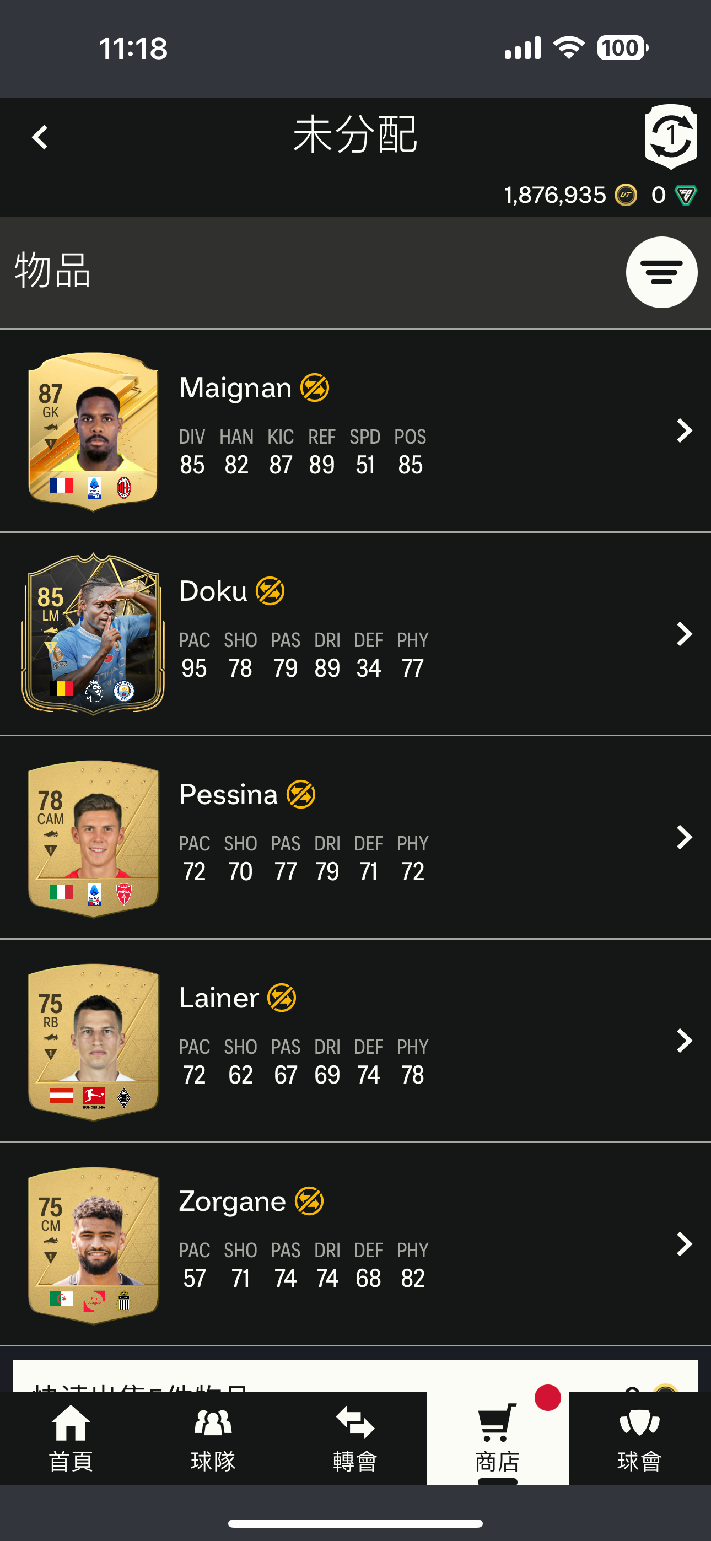Tap untradeable icon beside Zorgane

tap(309, 1201)
